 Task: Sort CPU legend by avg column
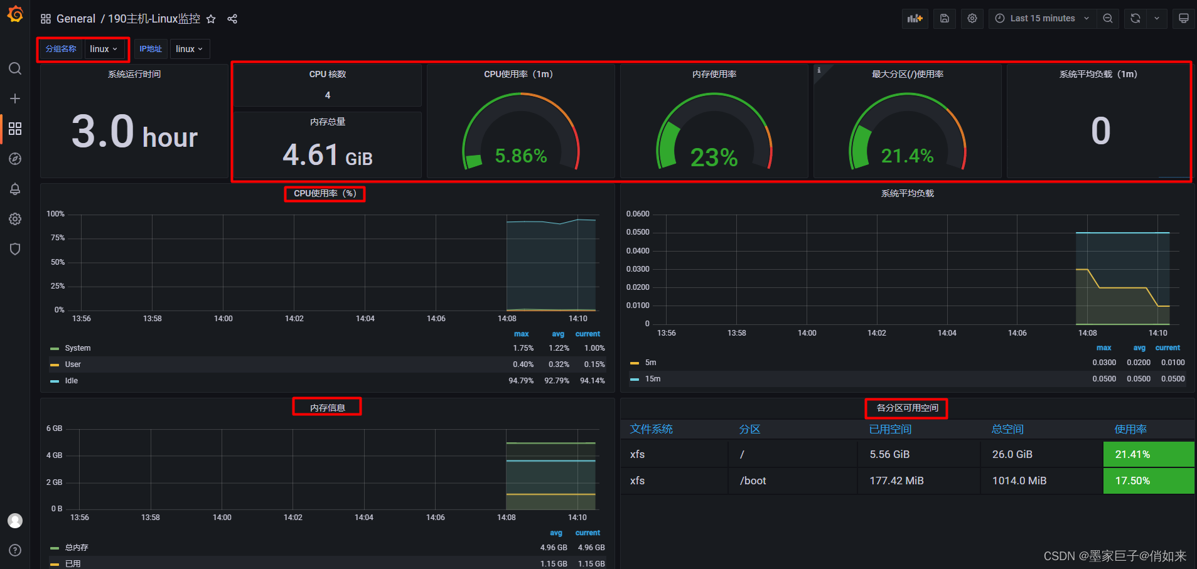558,334
